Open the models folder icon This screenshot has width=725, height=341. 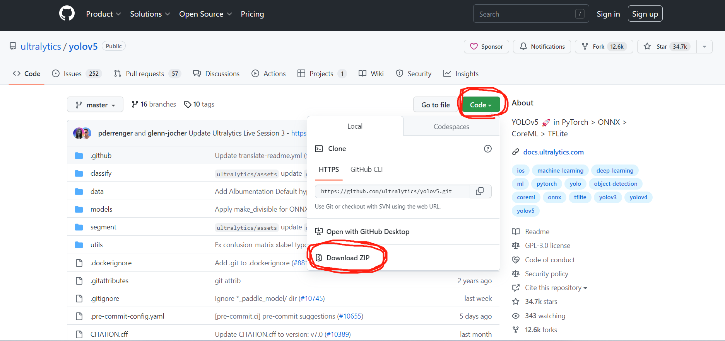pyautogui.click(x=79, y=209)
